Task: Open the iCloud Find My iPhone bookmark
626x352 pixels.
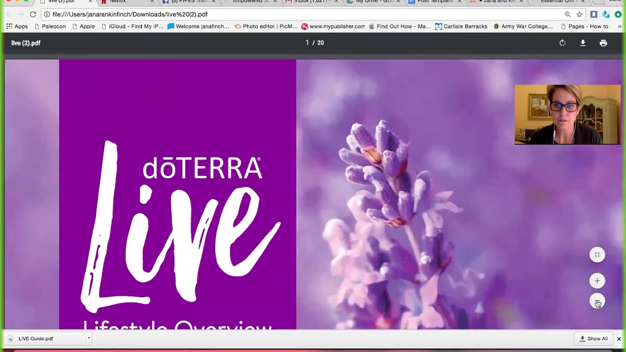Action: click(132, 26)
